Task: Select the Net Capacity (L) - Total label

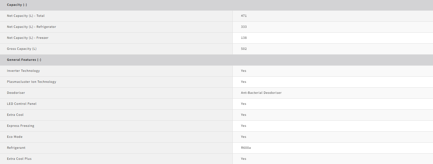Action: click(x=26, y=16)
